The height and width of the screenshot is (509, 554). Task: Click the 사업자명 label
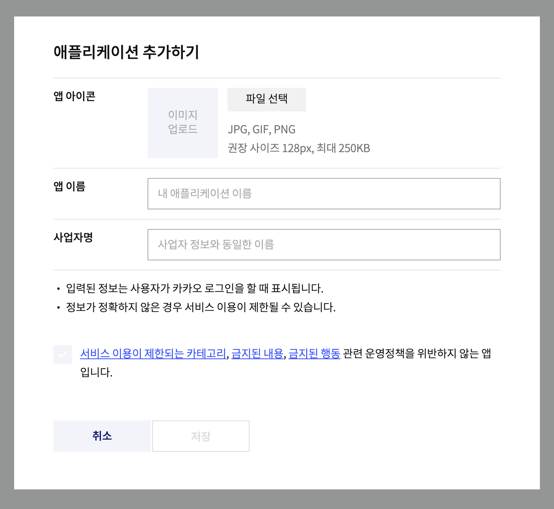click(73, 237)
